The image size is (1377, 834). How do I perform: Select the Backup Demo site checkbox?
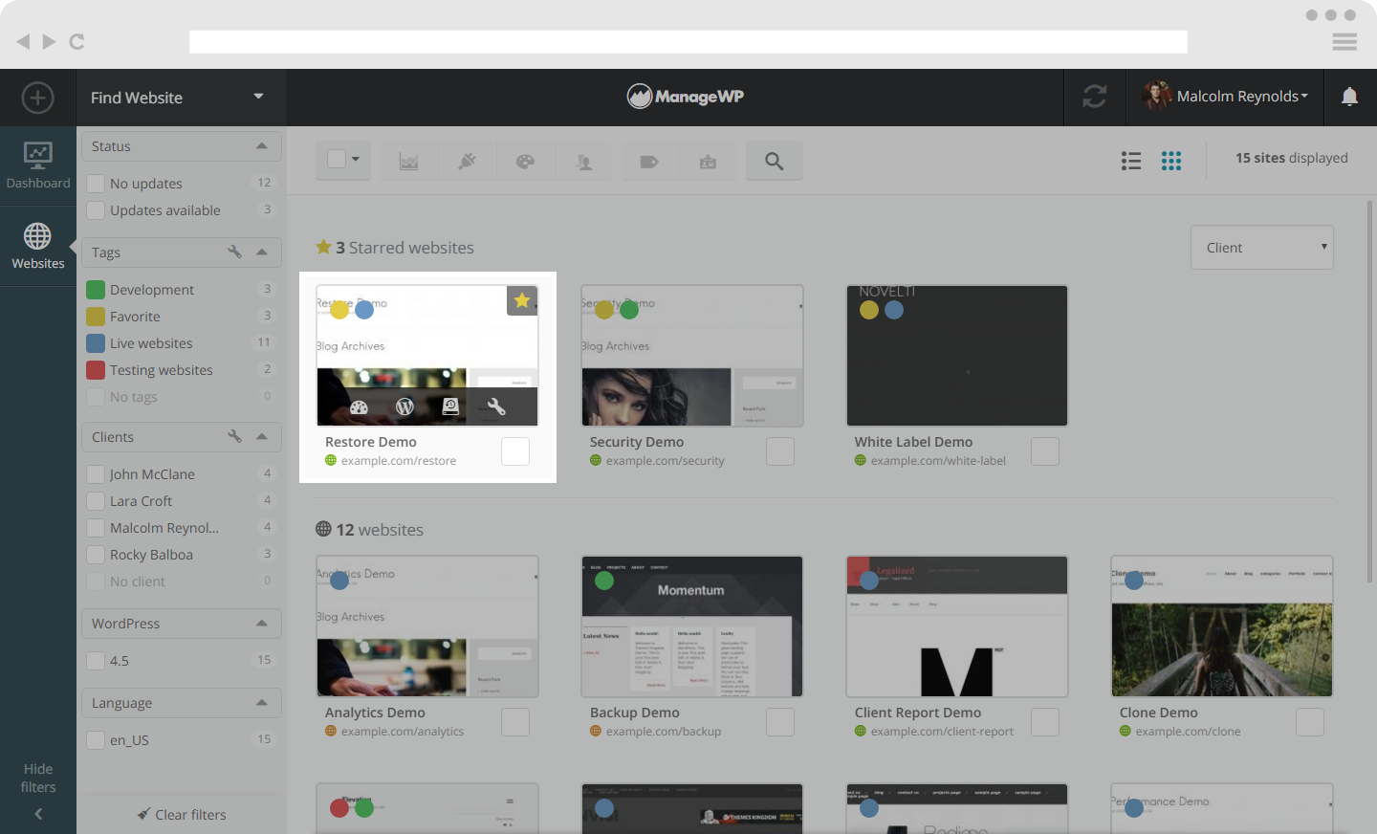pyautogui.click(x=780, y=722)
